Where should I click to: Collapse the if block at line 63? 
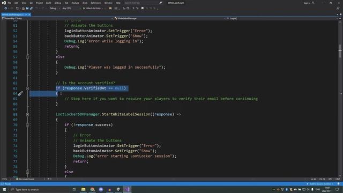click(27, 88)
